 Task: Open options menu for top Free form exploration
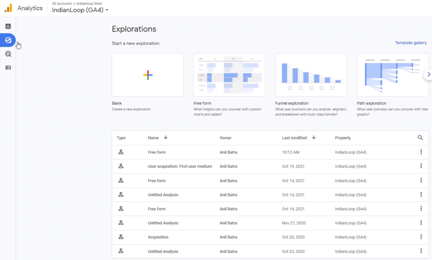(x=421, y=152)
